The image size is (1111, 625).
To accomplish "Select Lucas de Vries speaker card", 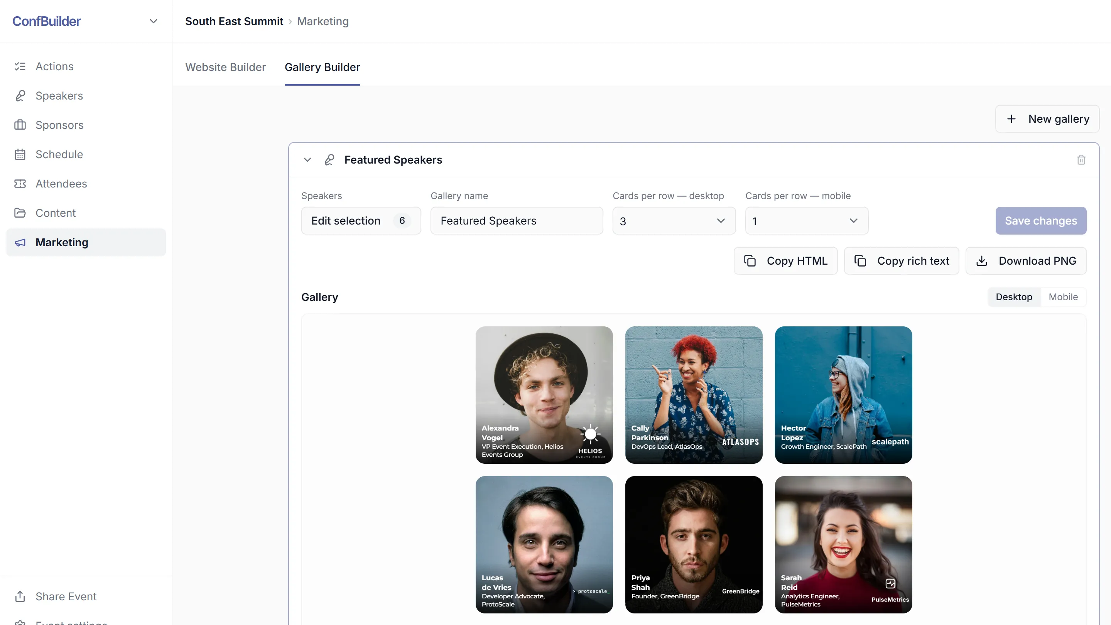I will coord(544,545).
